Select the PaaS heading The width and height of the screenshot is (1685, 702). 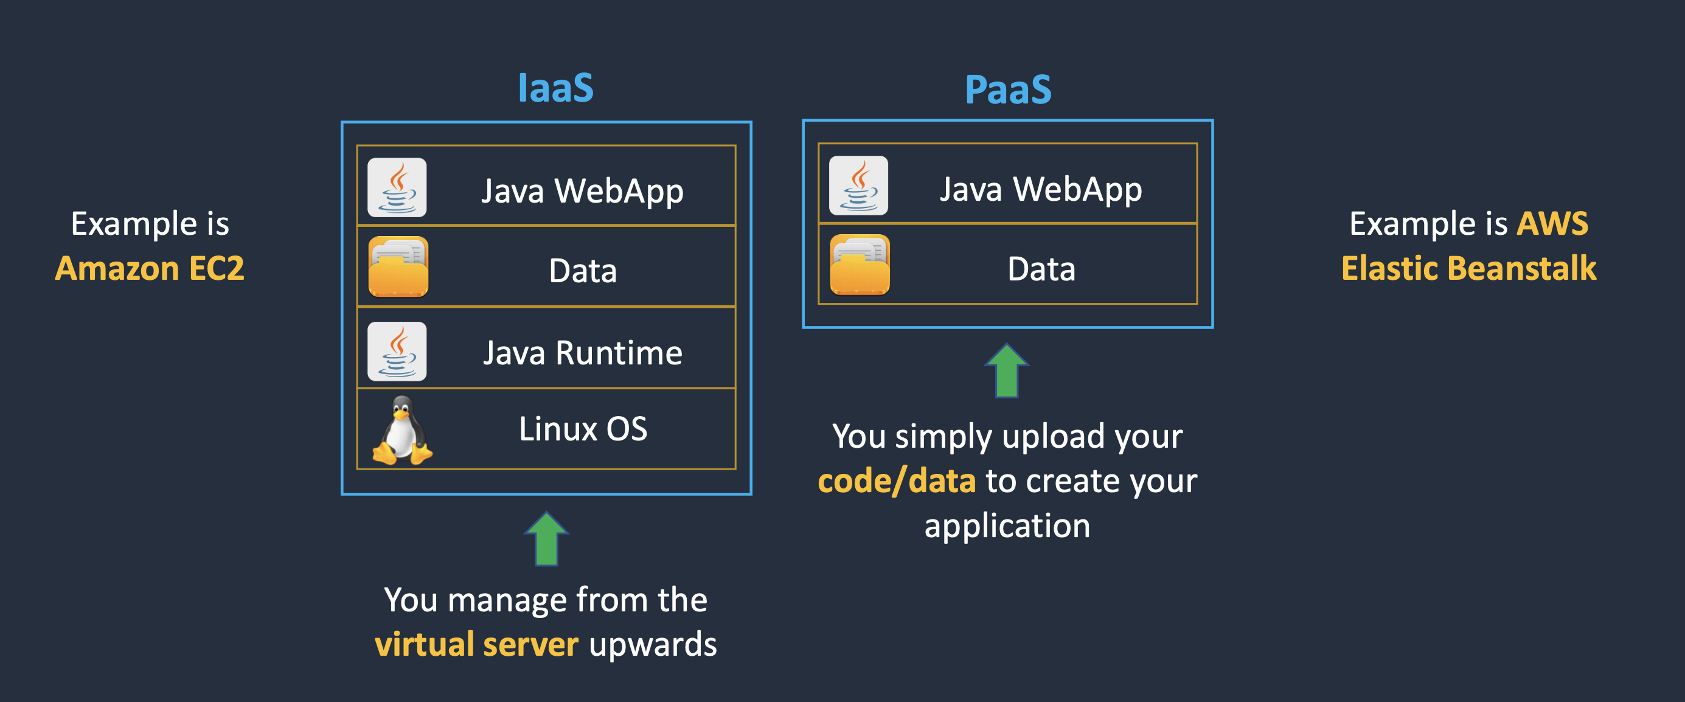pos(1008,90)
